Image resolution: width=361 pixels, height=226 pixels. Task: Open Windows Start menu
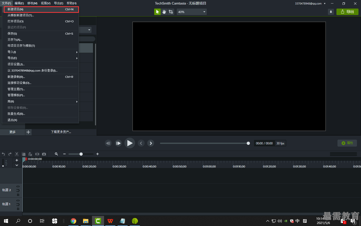click(x=6, y=221)
